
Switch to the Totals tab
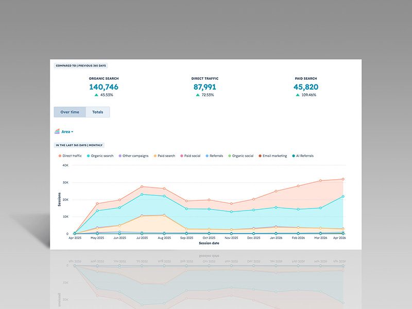(x=97, y=112)
